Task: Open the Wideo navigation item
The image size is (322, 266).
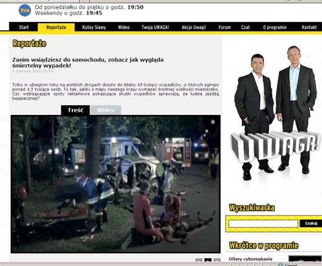Action: (x=124, y=27)
